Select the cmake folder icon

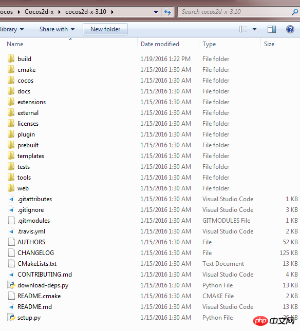tap(11, 69)
